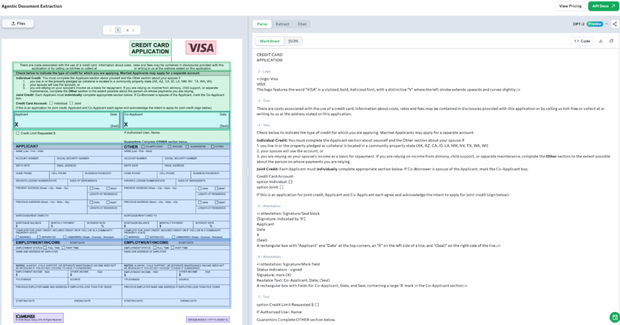Open the Code view button
The width and height of the screenshot is (620, 325).
point(582,41)
